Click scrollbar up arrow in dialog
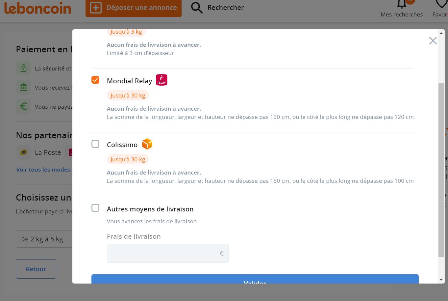The height and width of the screenshot is (301, 448). 441,33
